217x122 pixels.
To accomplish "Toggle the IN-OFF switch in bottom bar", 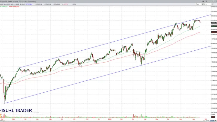I will tap(212, 121).
